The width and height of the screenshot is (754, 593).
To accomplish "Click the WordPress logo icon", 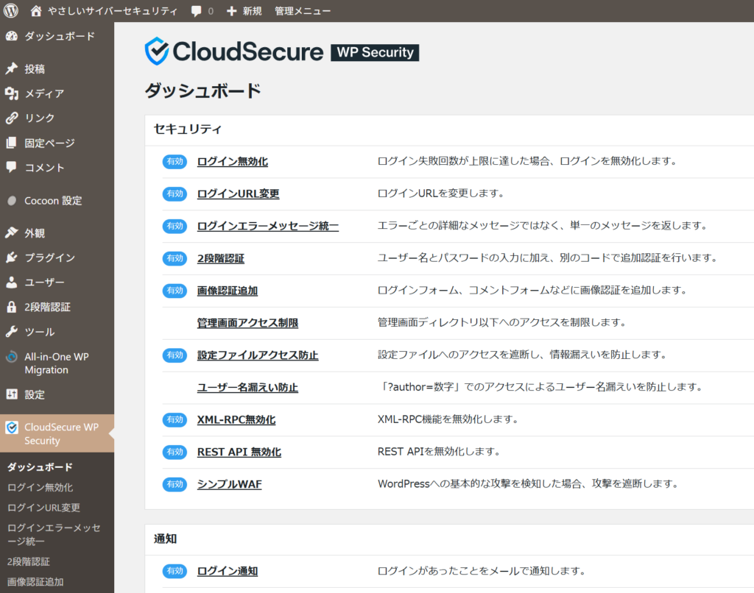I will coord(11,11).
